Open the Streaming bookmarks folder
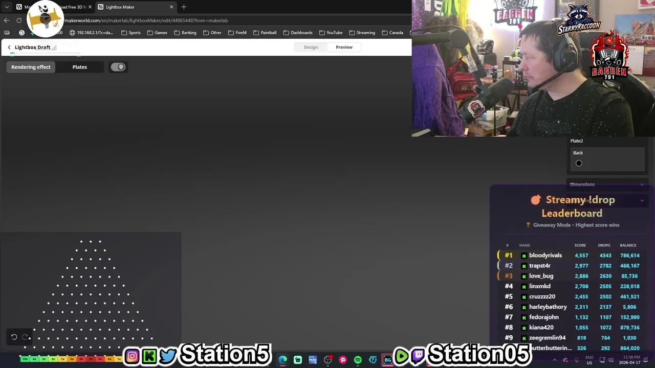The width and height of the screenshot is (655, 368). (362, 33)
